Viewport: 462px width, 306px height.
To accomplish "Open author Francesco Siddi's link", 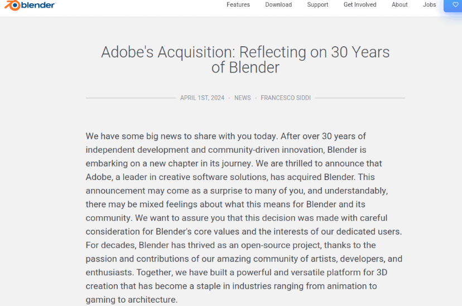I will coord(286,98).
